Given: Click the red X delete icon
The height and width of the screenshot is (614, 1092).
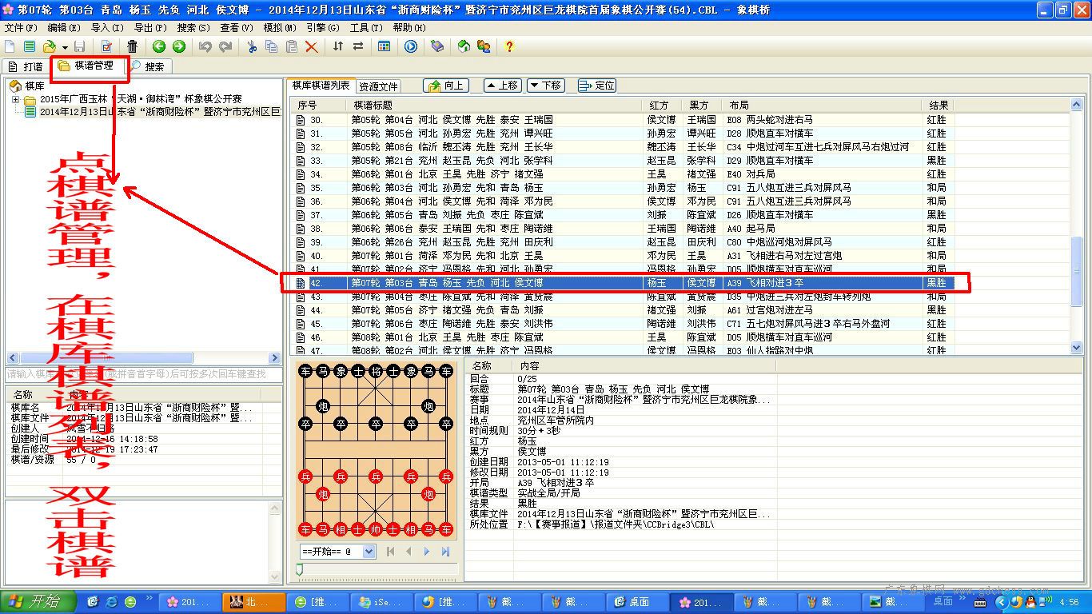Looking at the screenshot, I should pyautogui.click(x=312, y=46).
